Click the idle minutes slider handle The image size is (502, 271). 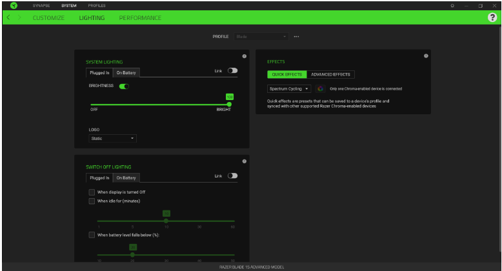coord(166,221)
